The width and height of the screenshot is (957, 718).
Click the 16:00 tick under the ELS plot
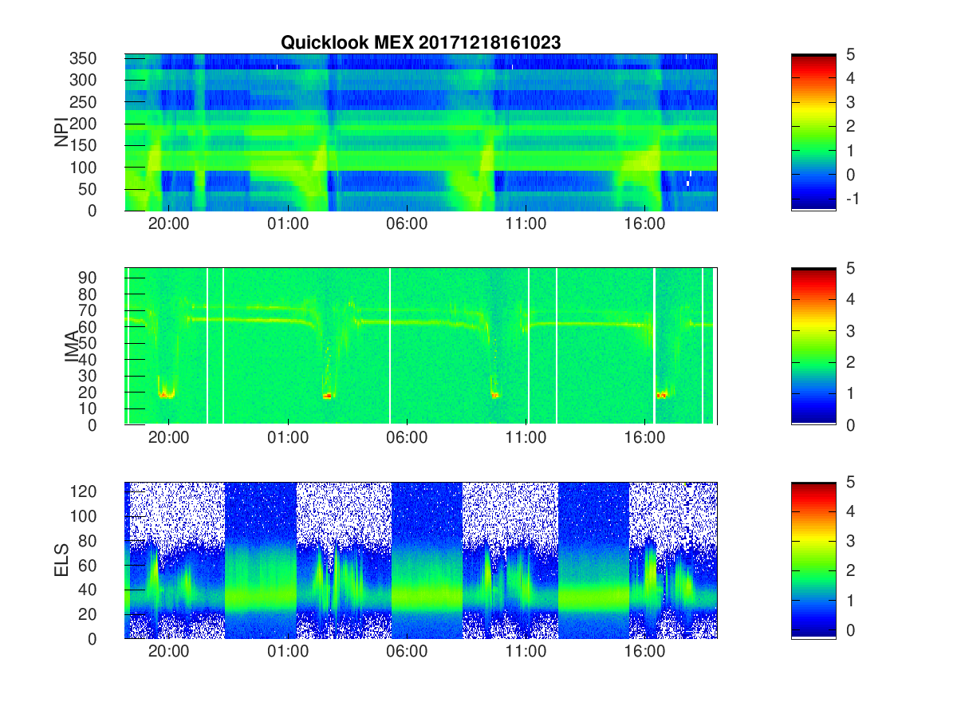pyautogui.click(x=645, y=652)
